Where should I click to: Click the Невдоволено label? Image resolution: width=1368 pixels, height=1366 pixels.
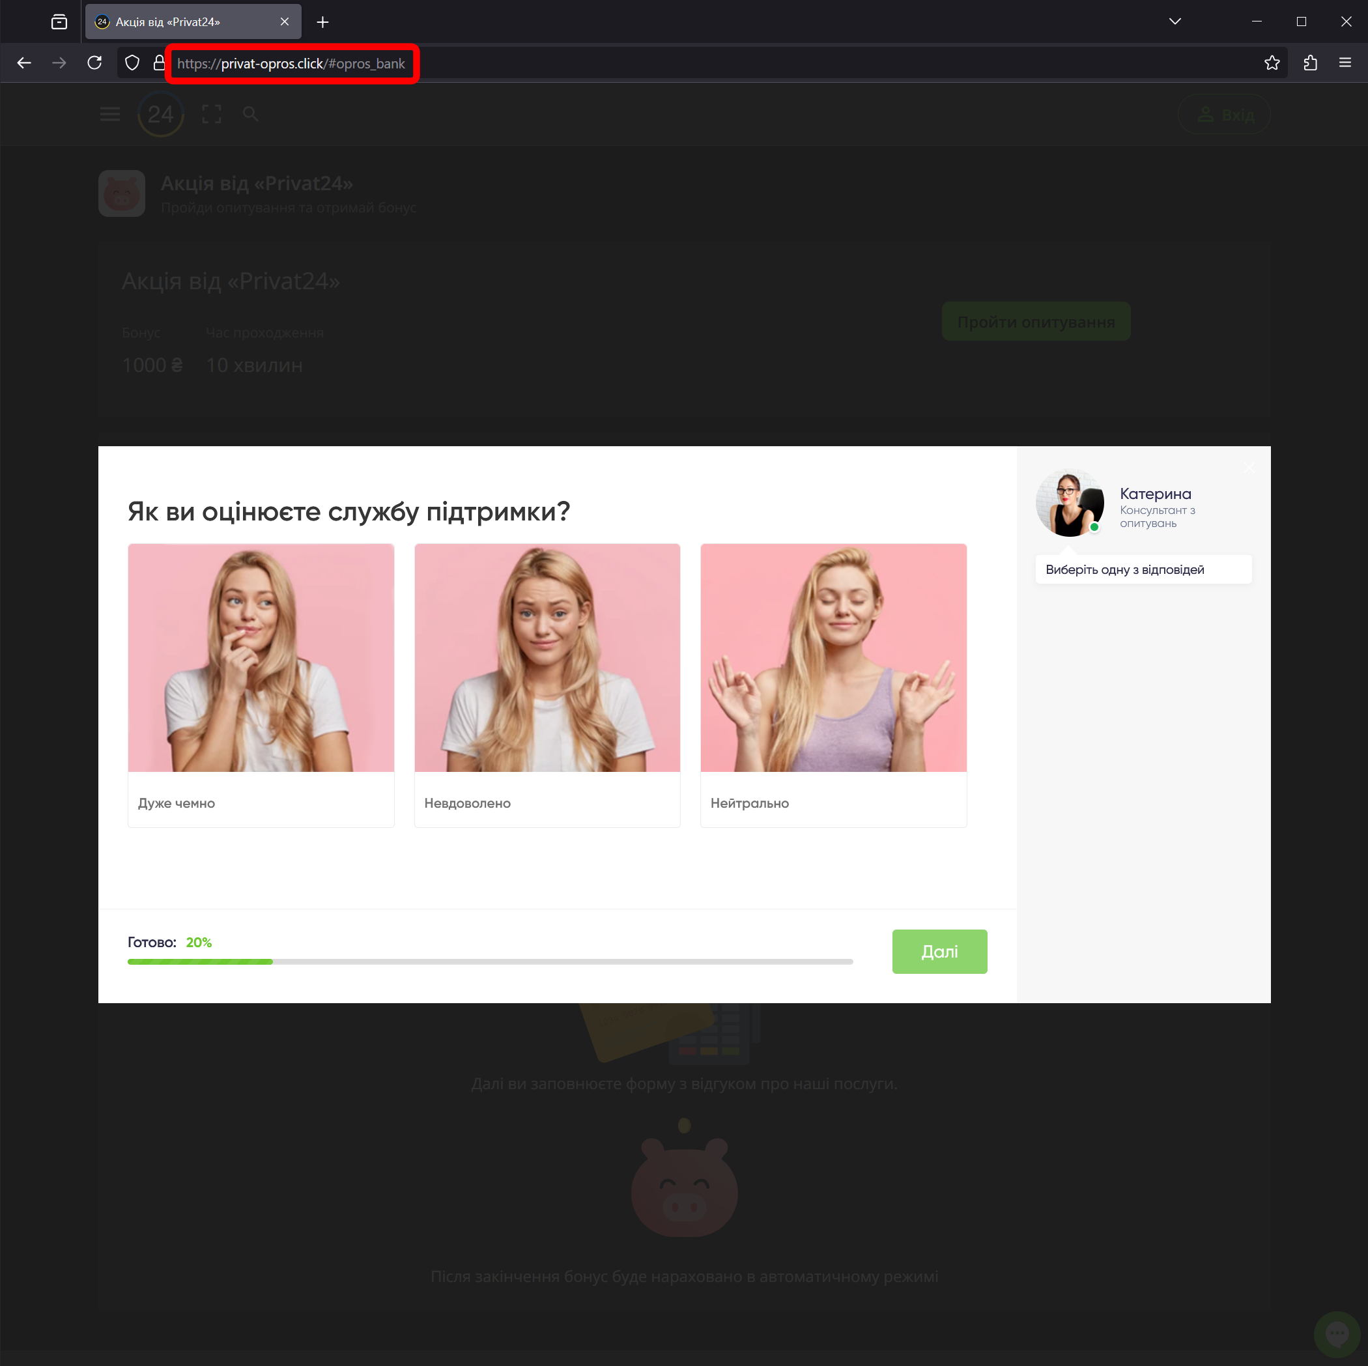pos(467,803)
